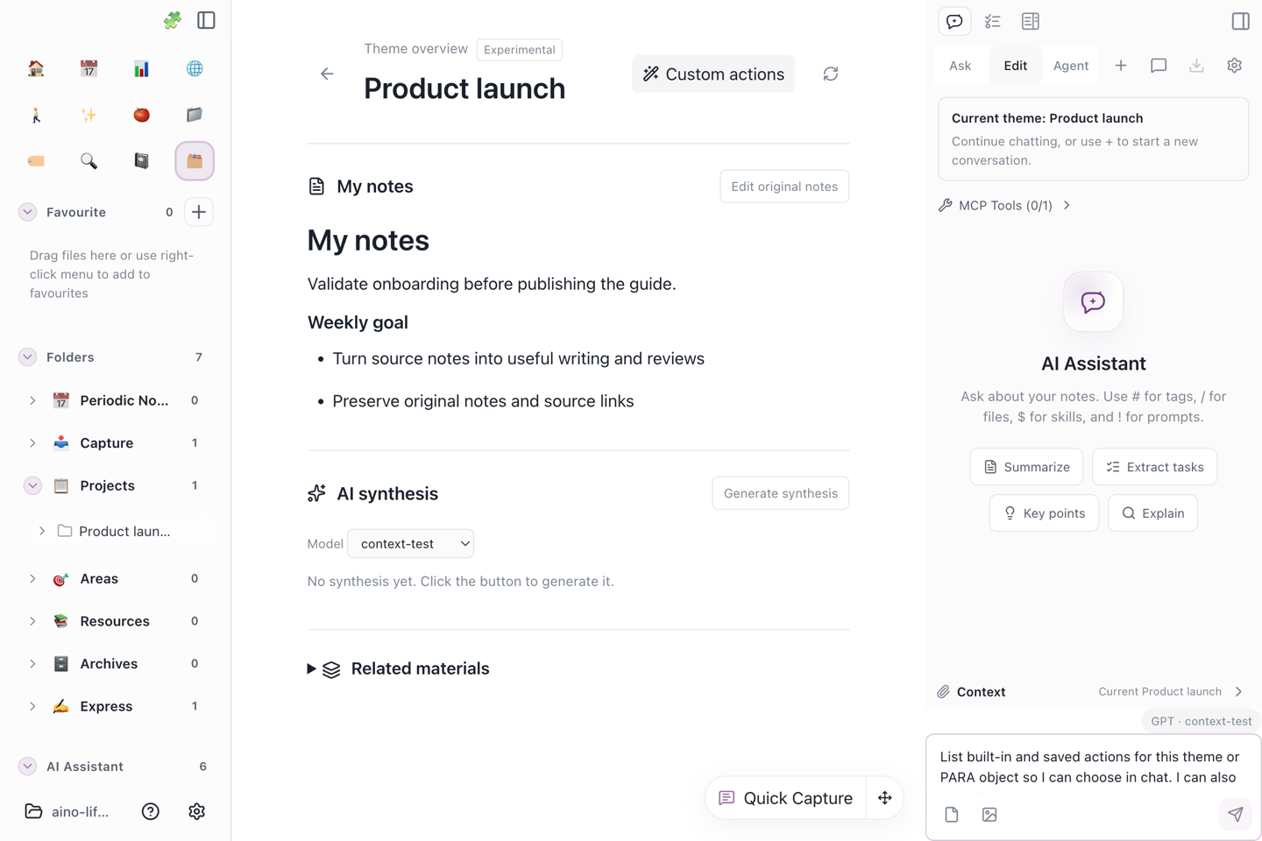
Task: Click the download icon in the assistant toolbar
Action: tap(1196, 66)
